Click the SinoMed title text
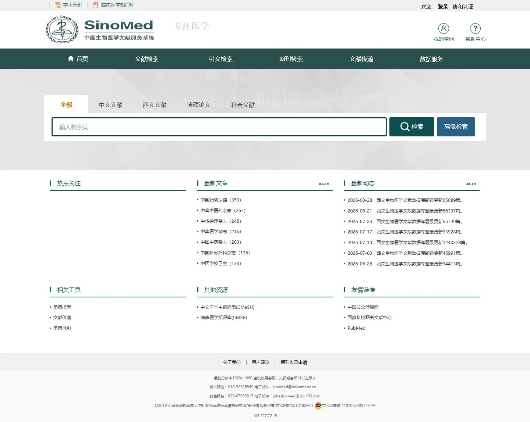 [119, 25]
